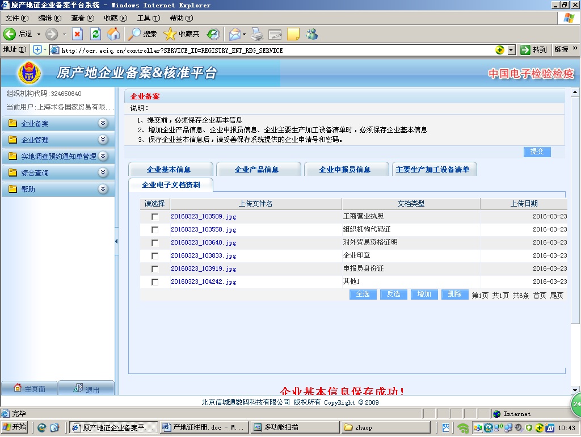Click the IE Stop loading icon

point(78,34)
